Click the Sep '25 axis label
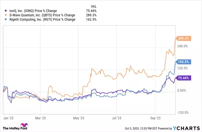Screen dimensions: 202x132 (155, 118)
